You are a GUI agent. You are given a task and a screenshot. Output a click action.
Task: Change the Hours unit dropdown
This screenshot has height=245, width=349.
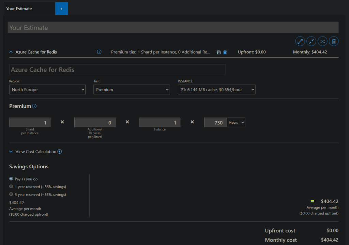(x=236, y=123)
